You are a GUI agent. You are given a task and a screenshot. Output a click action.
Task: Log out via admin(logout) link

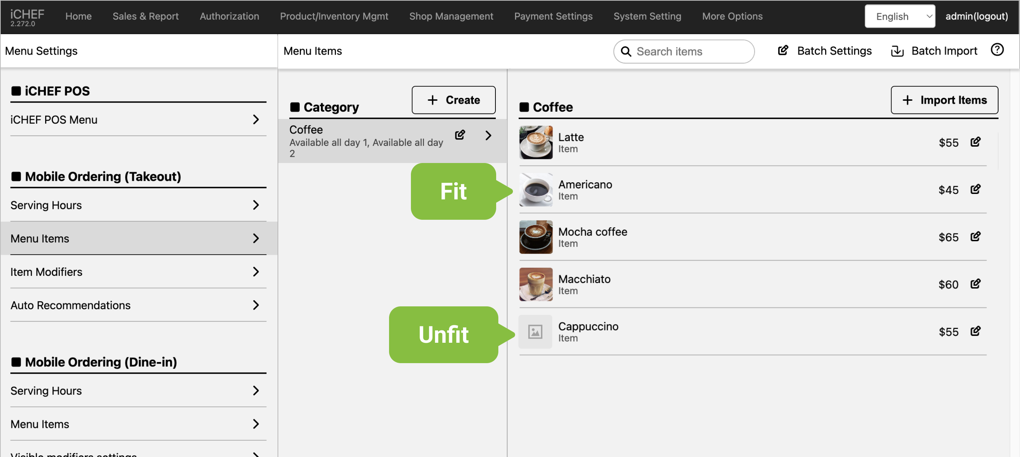point(976,16)
